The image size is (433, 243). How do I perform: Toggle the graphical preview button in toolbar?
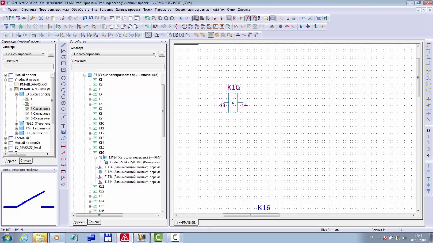137,18
